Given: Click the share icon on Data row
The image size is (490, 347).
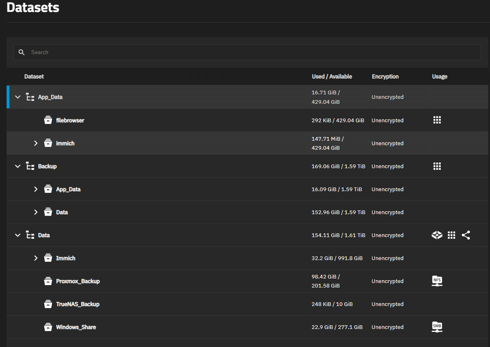Looking at the screenshot, I should point(466,235).
